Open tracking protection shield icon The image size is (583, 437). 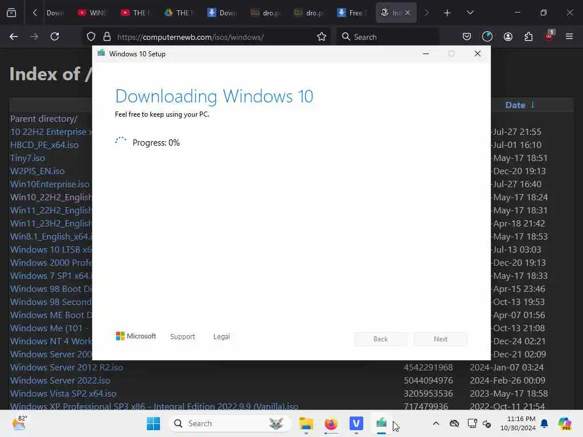pyautogui.click(x=91, y=37)
